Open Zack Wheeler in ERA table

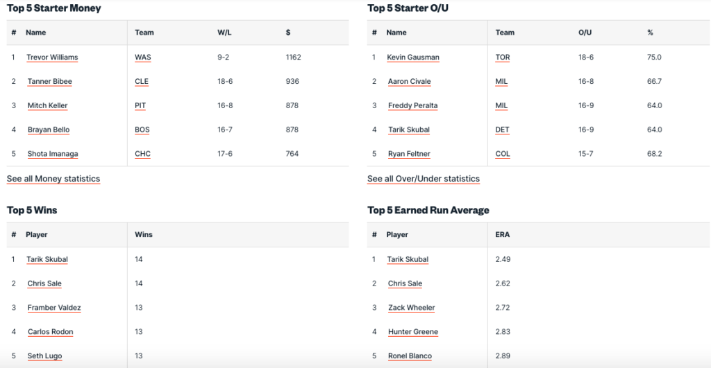coord(411,308)
